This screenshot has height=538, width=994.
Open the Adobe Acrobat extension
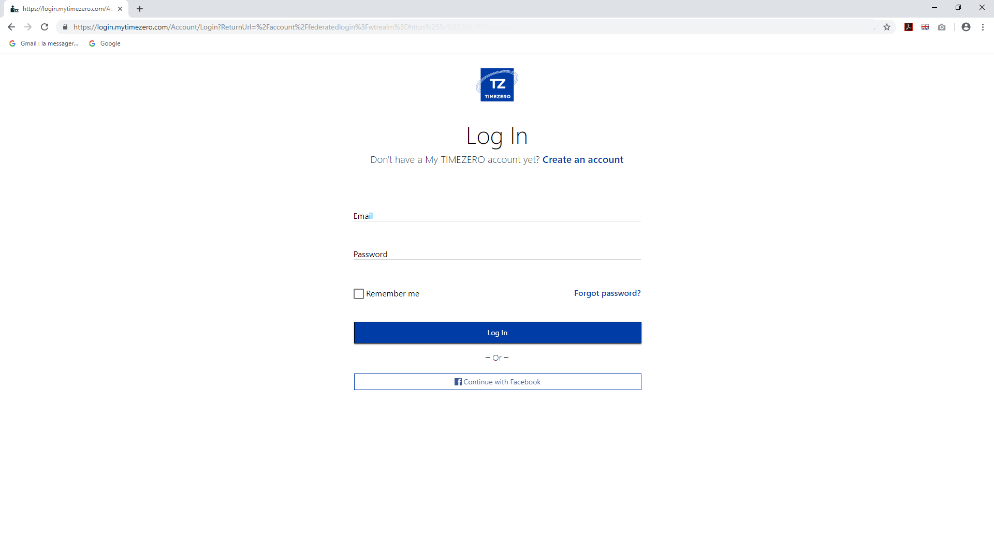point(909,27)
